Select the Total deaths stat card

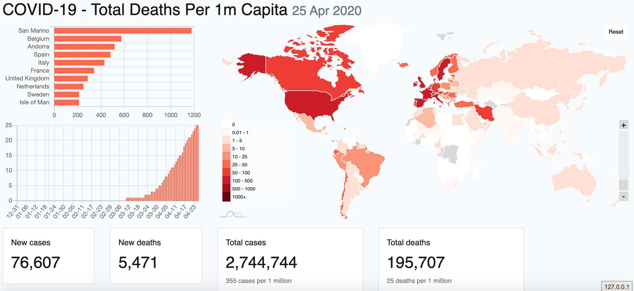[451, 259]
